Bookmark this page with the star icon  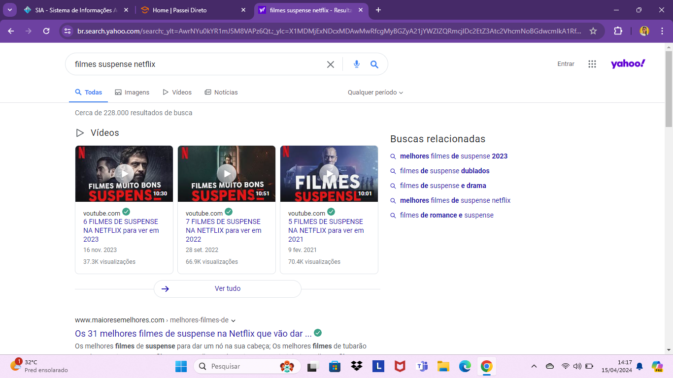[x=593, y=31]
